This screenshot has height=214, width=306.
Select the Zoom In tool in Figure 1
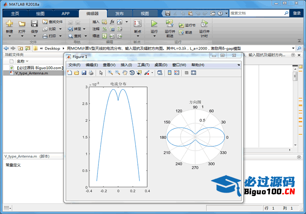point(110,73)
